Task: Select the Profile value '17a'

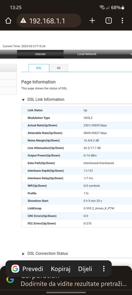Action: (86, 193)
